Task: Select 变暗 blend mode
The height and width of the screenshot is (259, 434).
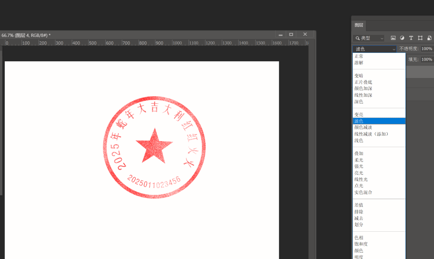Action: point(379,76)
